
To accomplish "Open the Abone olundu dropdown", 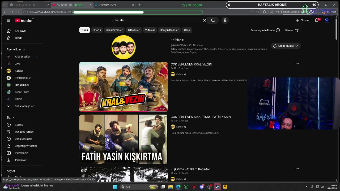I will tap(286, 46).
